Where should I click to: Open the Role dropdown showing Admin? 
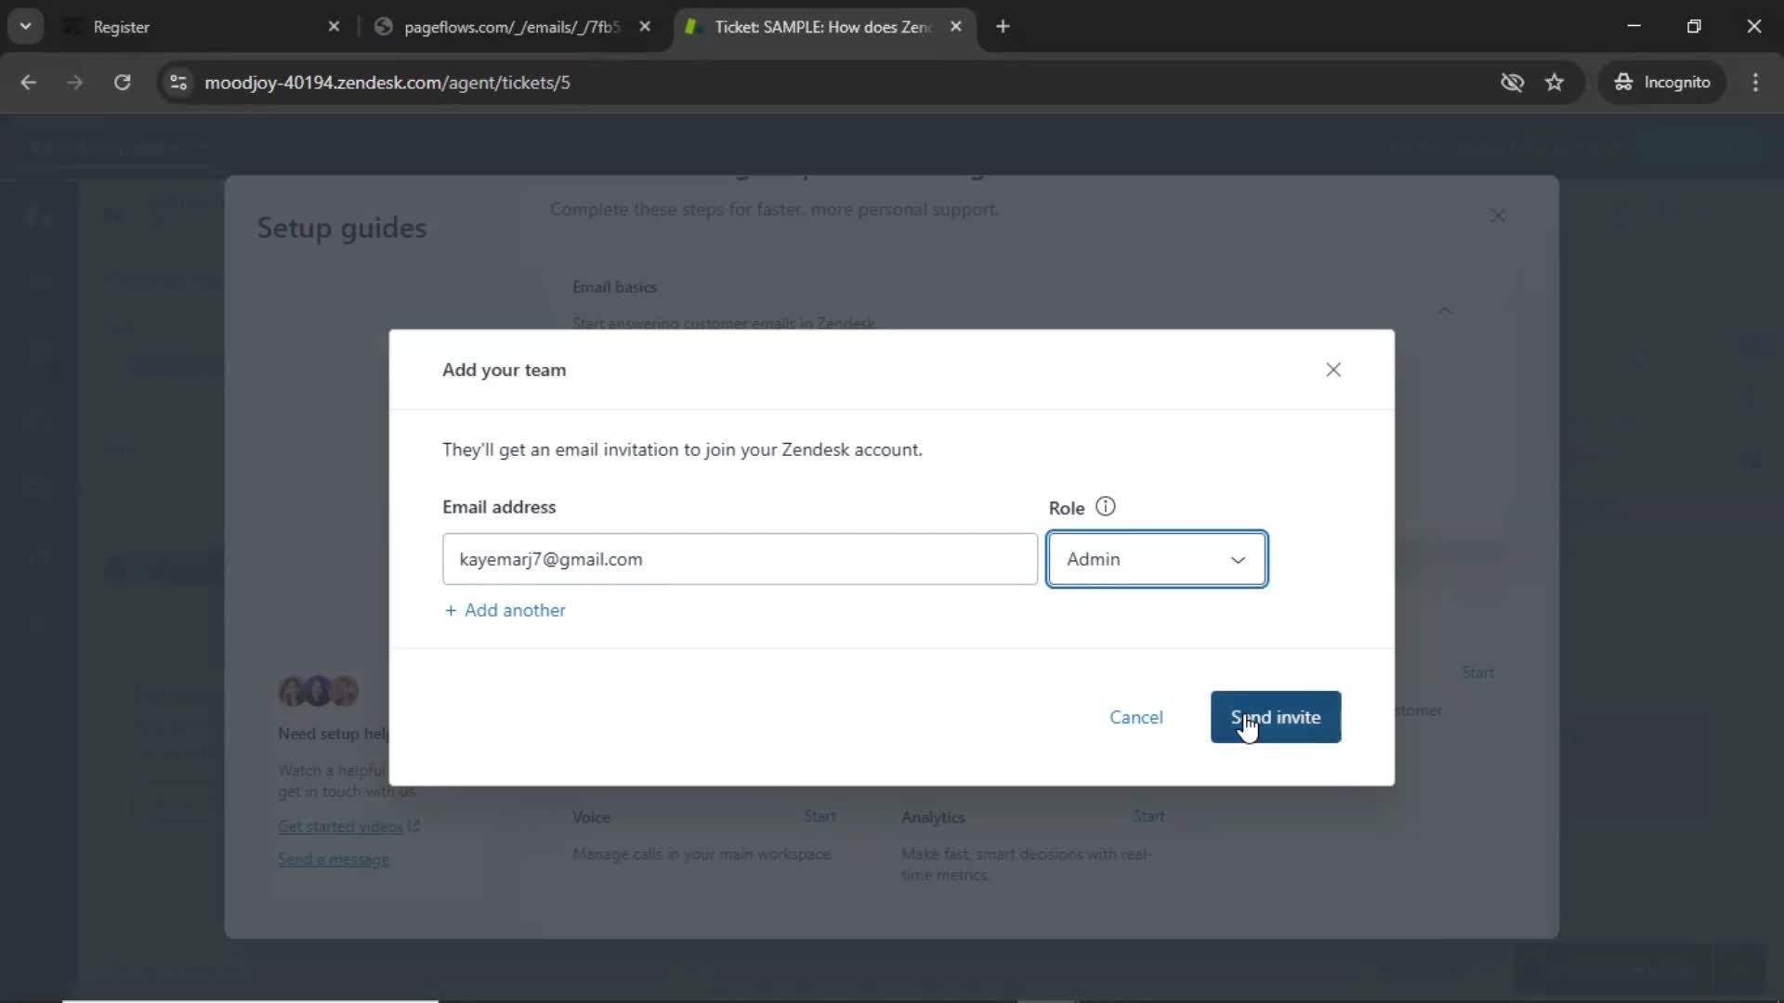pos(1156,559)
